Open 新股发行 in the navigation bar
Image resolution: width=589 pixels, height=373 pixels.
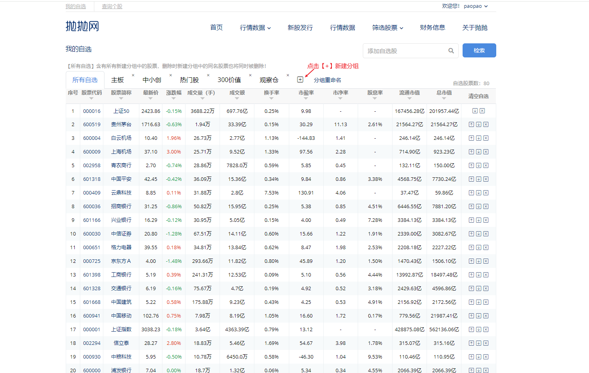(300, 27)
